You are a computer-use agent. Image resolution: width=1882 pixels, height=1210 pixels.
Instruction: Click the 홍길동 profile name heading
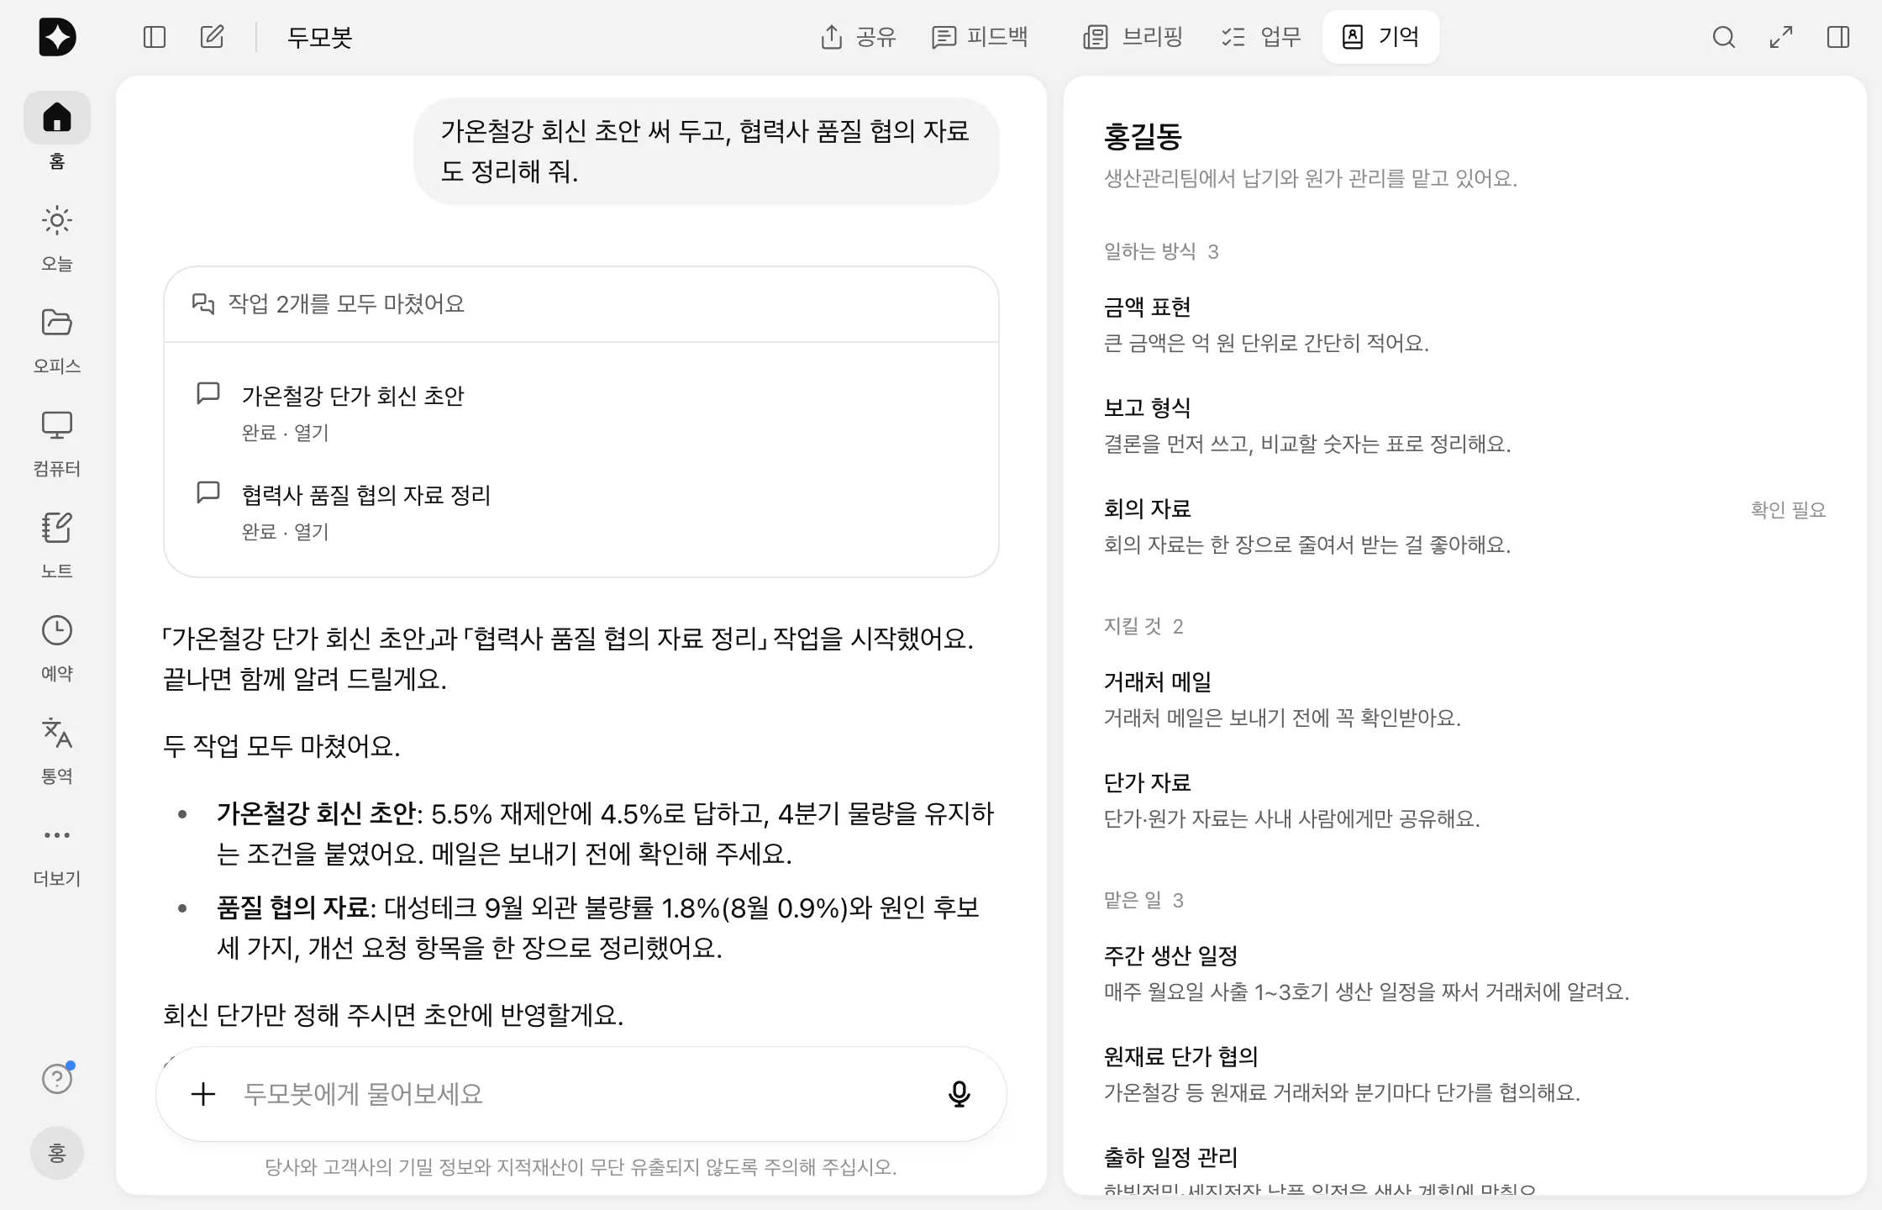click(1143, 136)
